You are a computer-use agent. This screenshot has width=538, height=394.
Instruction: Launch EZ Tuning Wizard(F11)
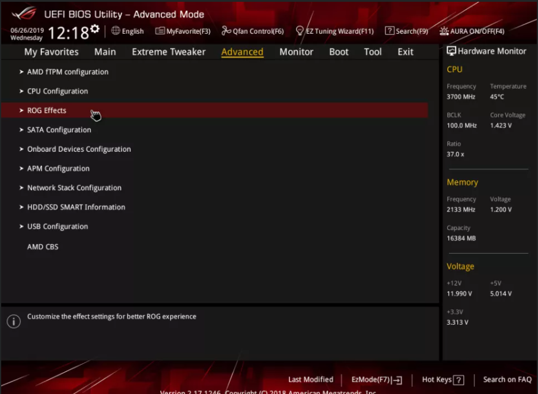(x=340, y=31)
